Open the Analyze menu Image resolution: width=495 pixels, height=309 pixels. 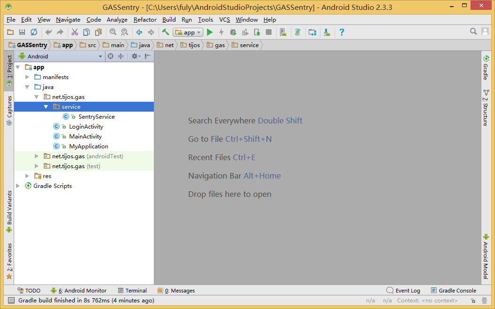point(117,20)
